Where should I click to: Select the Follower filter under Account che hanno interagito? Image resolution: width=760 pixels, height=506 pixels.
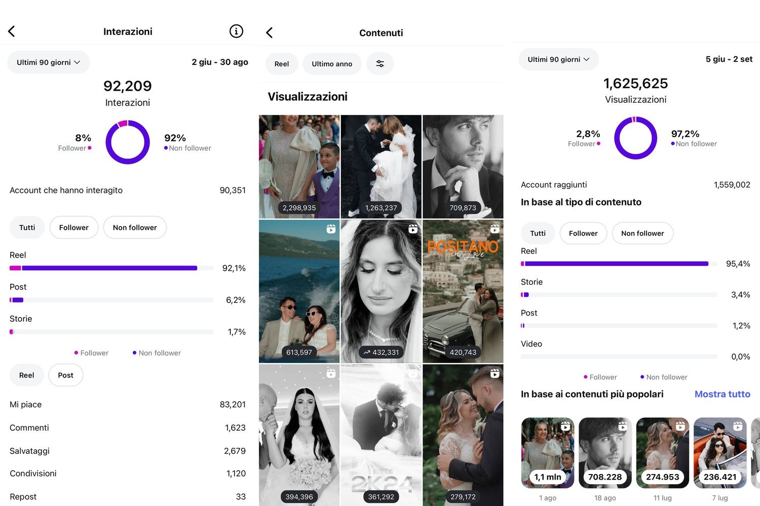click(73, 227)
